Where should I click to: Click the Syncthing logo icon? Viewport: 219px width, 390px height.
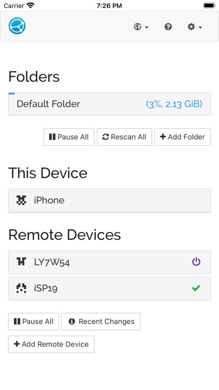(17, 26)
